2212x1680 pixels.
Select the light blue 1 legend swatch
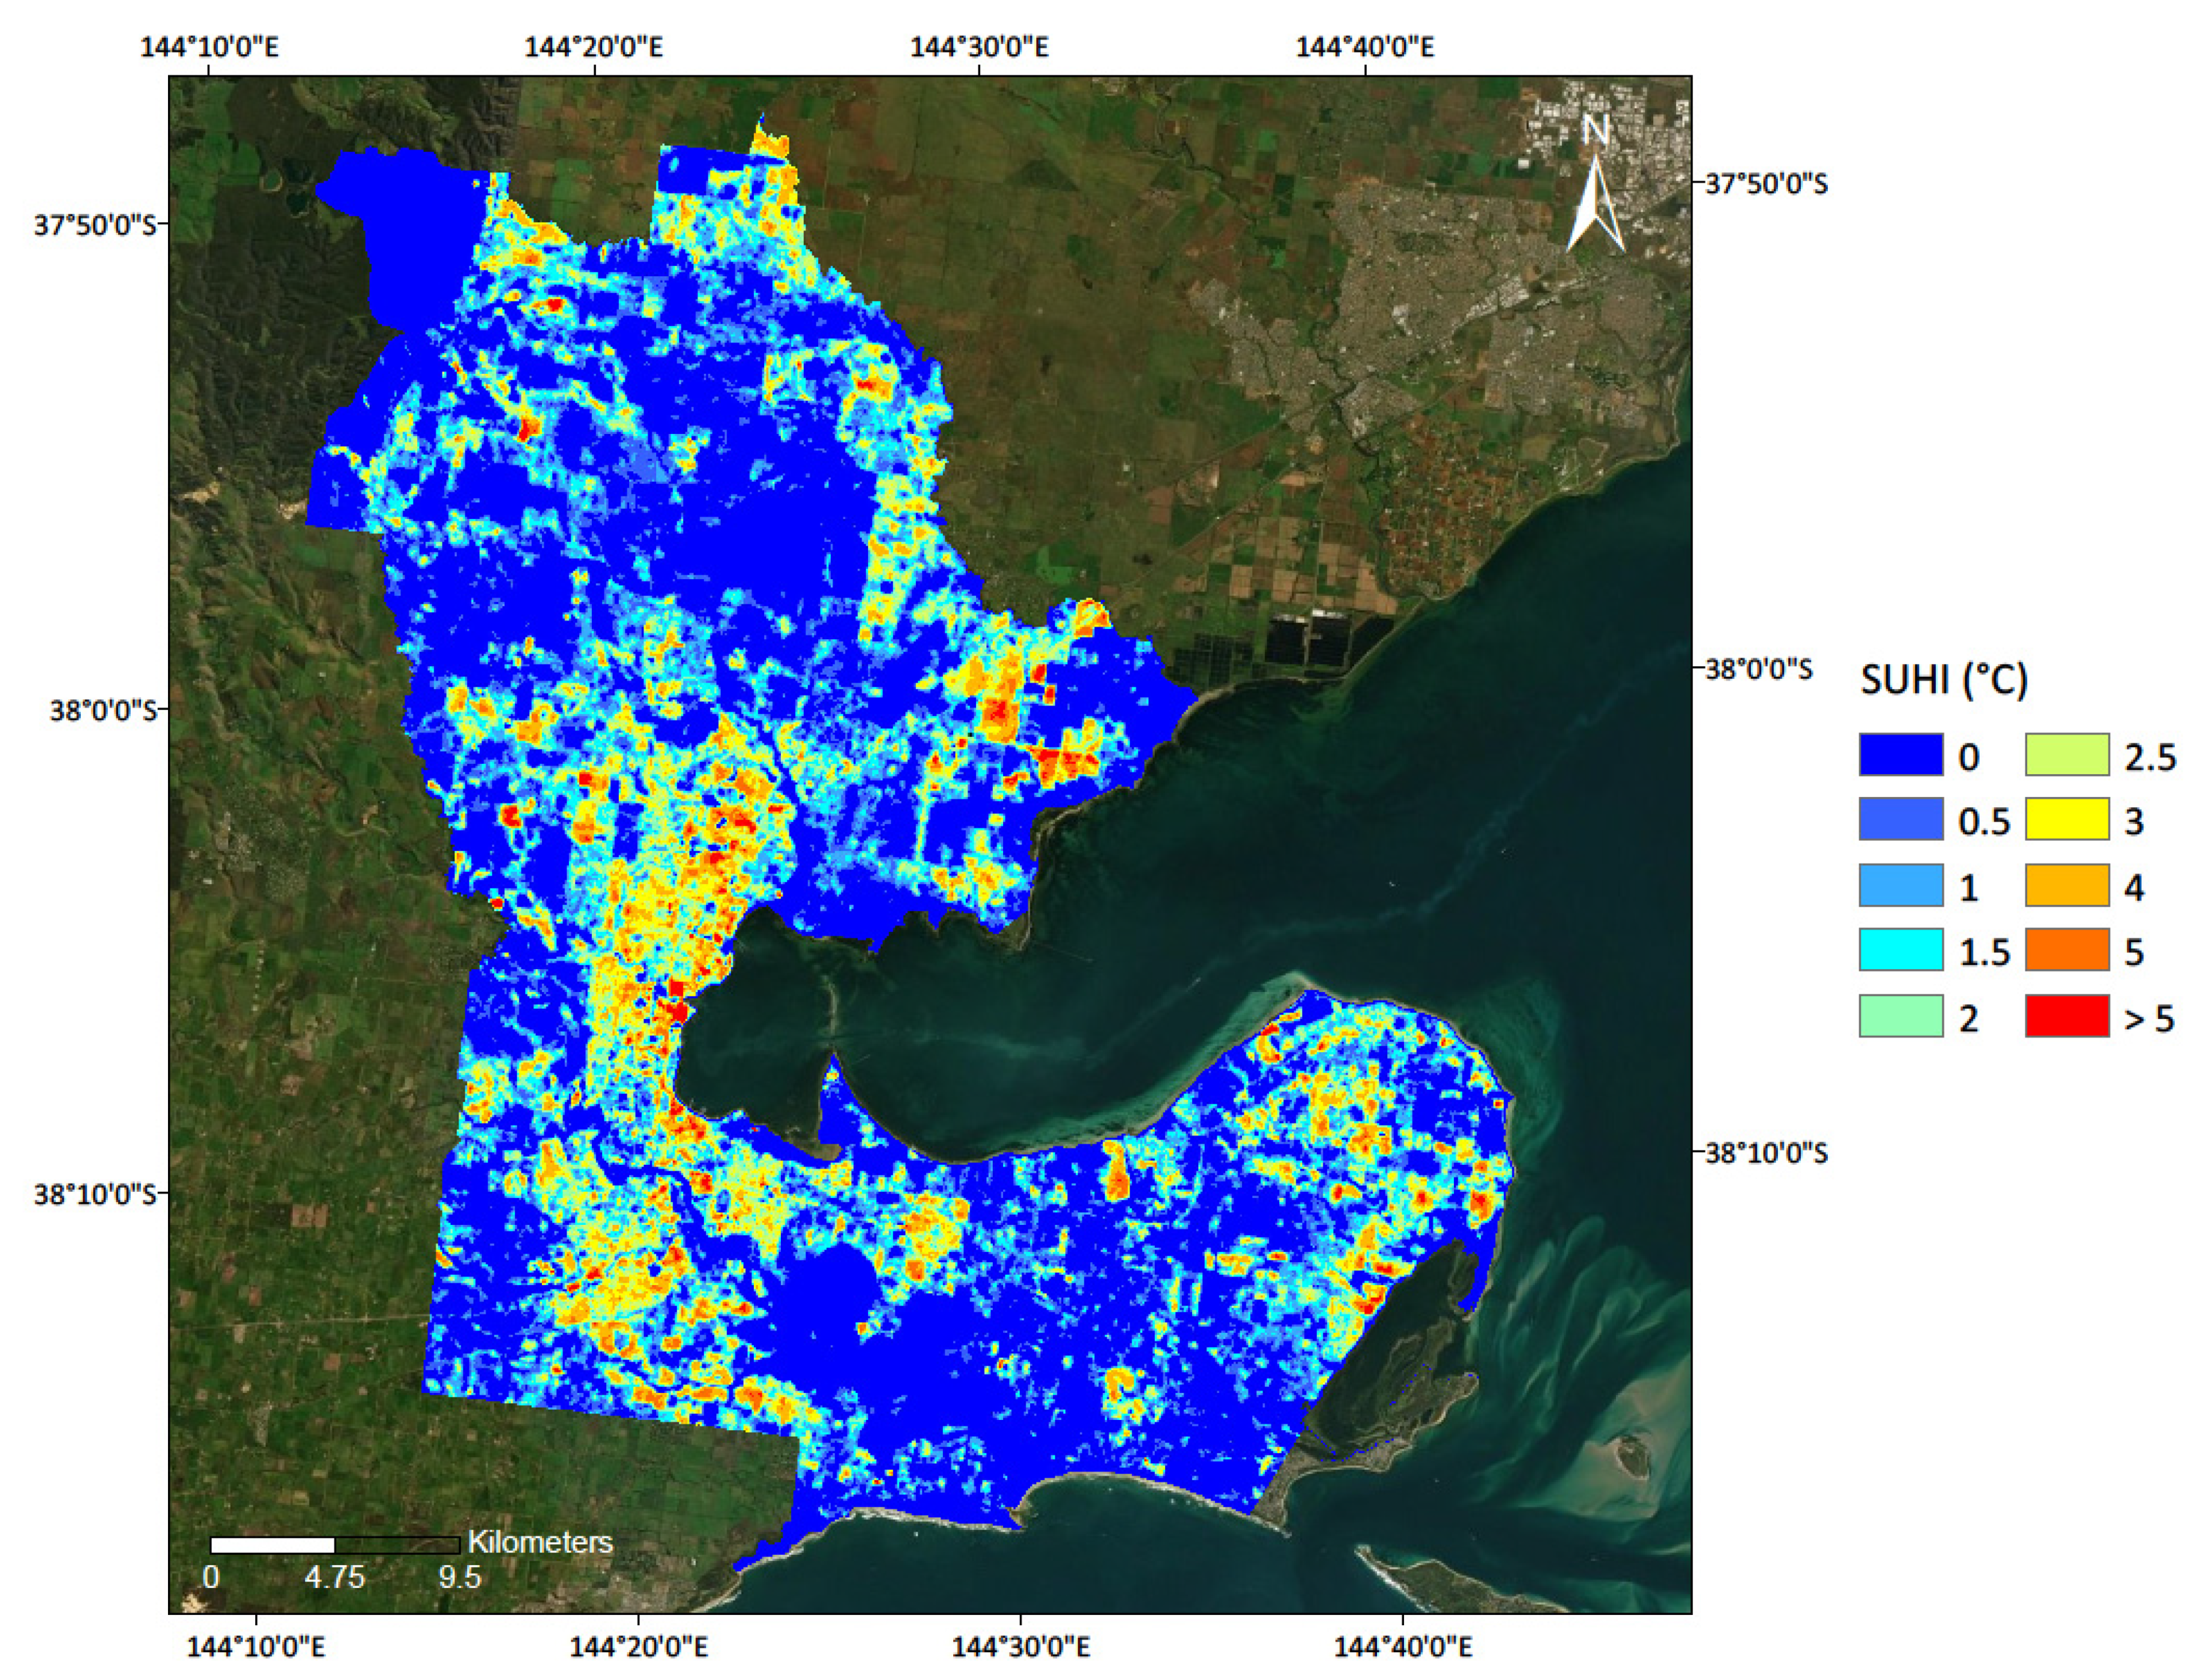(x=1900, y=885)
